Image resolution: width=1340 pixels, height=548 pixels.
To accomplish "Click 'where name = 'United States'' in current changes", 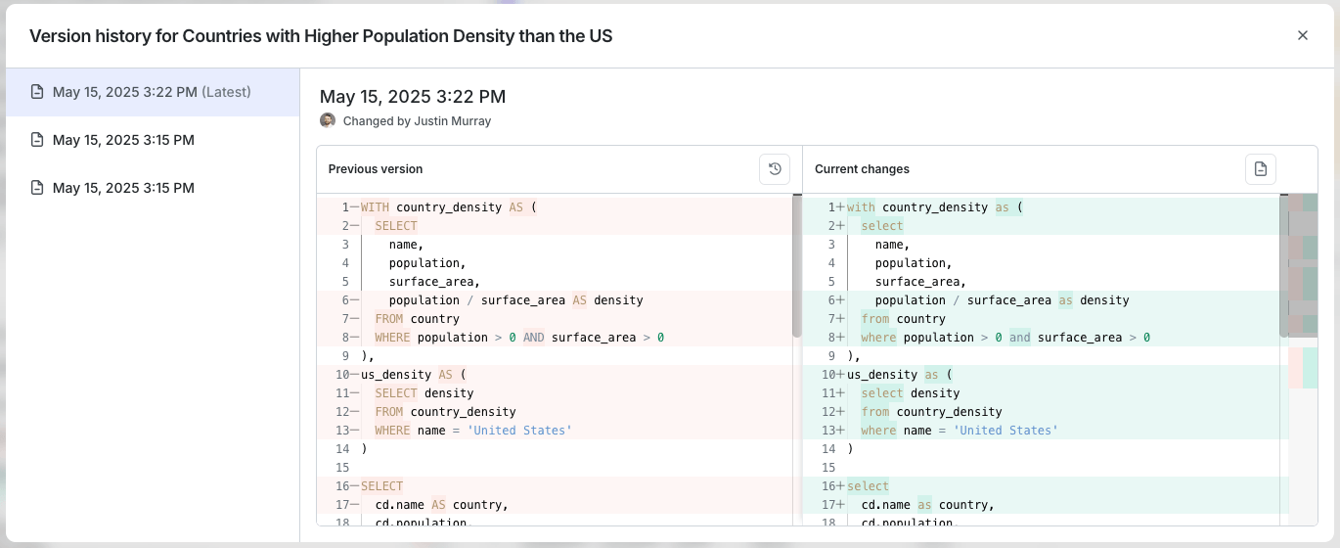I will [x=960, y=431].
